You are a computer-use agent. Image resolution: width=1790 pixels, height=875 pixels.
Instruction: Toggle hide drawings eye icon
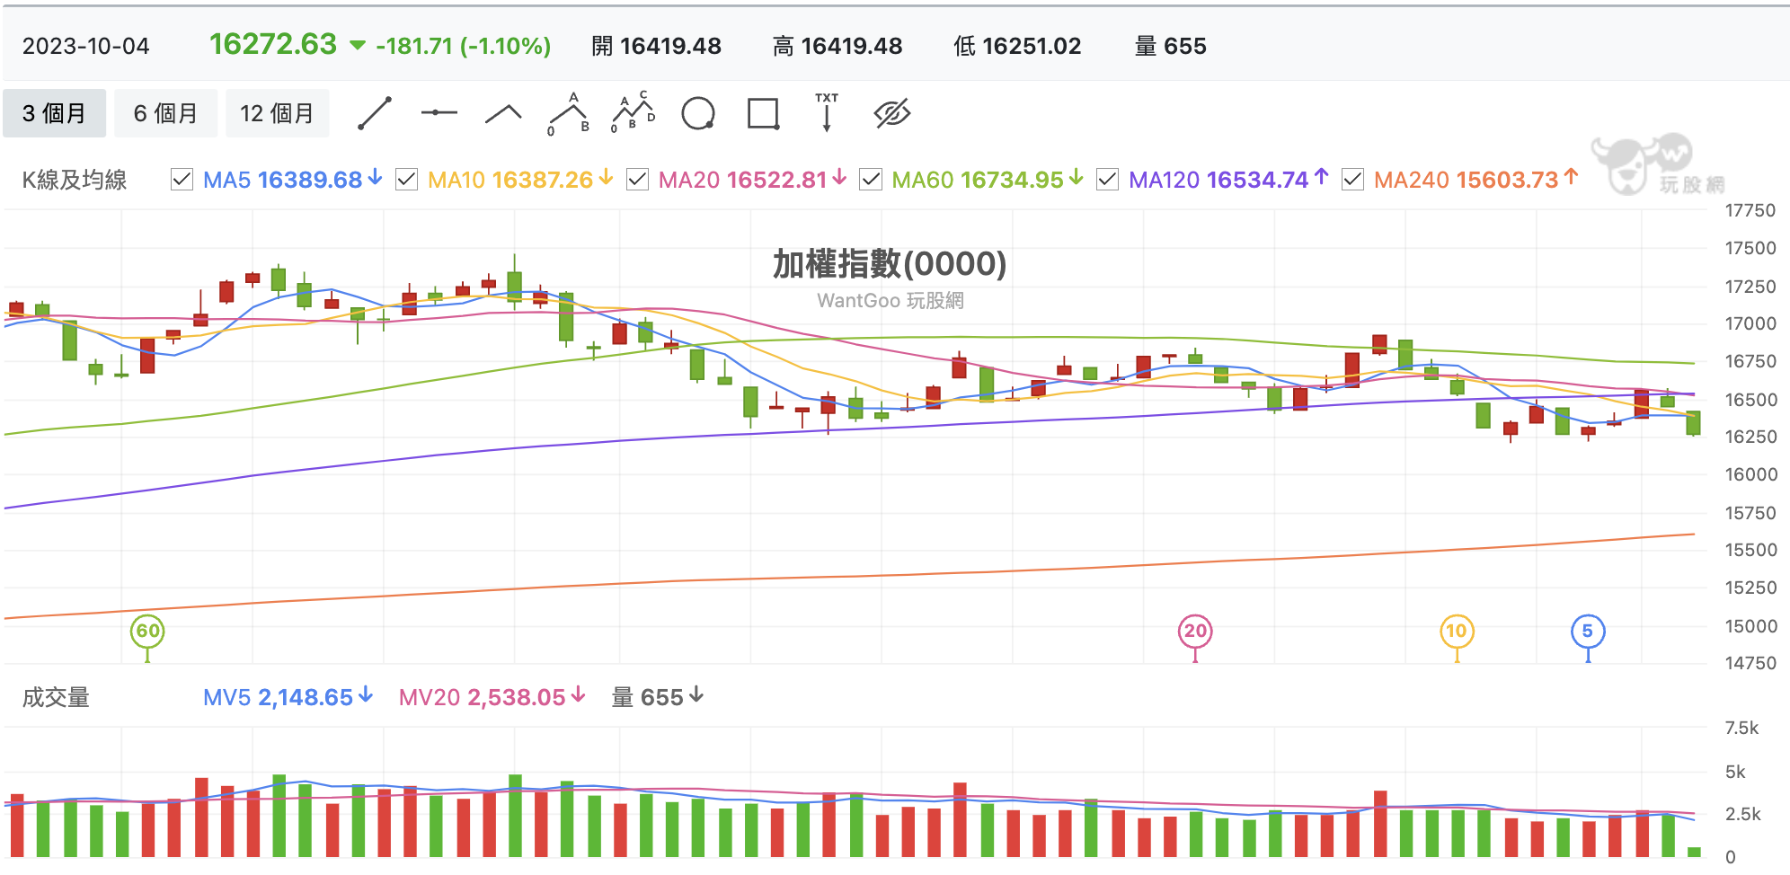892,113
